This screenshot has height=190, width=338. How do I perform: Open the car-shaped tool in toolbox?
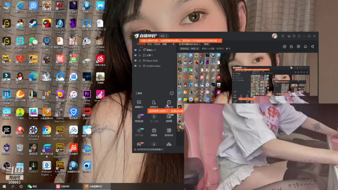coord(169,144)
